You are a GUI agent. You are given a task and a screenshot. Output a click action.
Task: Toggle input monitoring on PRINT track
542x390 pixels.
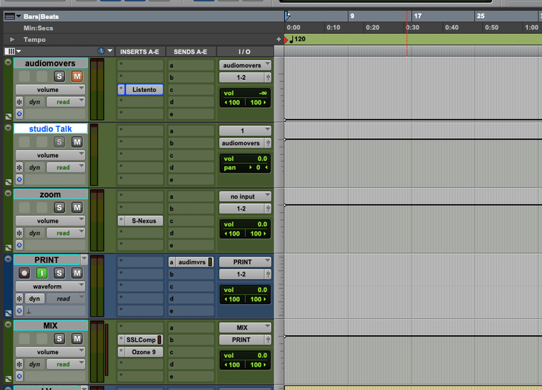pyautogui.click(x=42, y=274)
